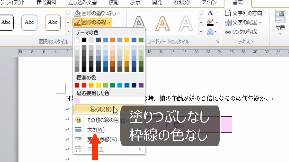This screenshot has width=289, height=162.
Task: Pick the yellow standard color swatch
Action: pyautogui.click(x=98, y=85)
